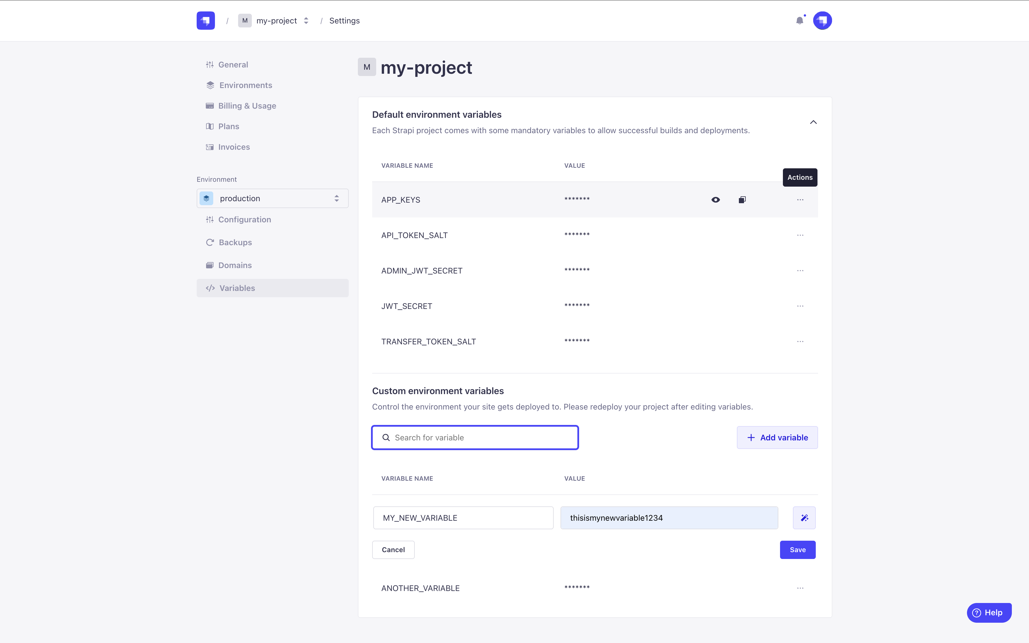The width and height of the screenshot is (1029, 643).
Task: Reveal the APP_KEYS value with the eye icon
Action: point(715,199)
